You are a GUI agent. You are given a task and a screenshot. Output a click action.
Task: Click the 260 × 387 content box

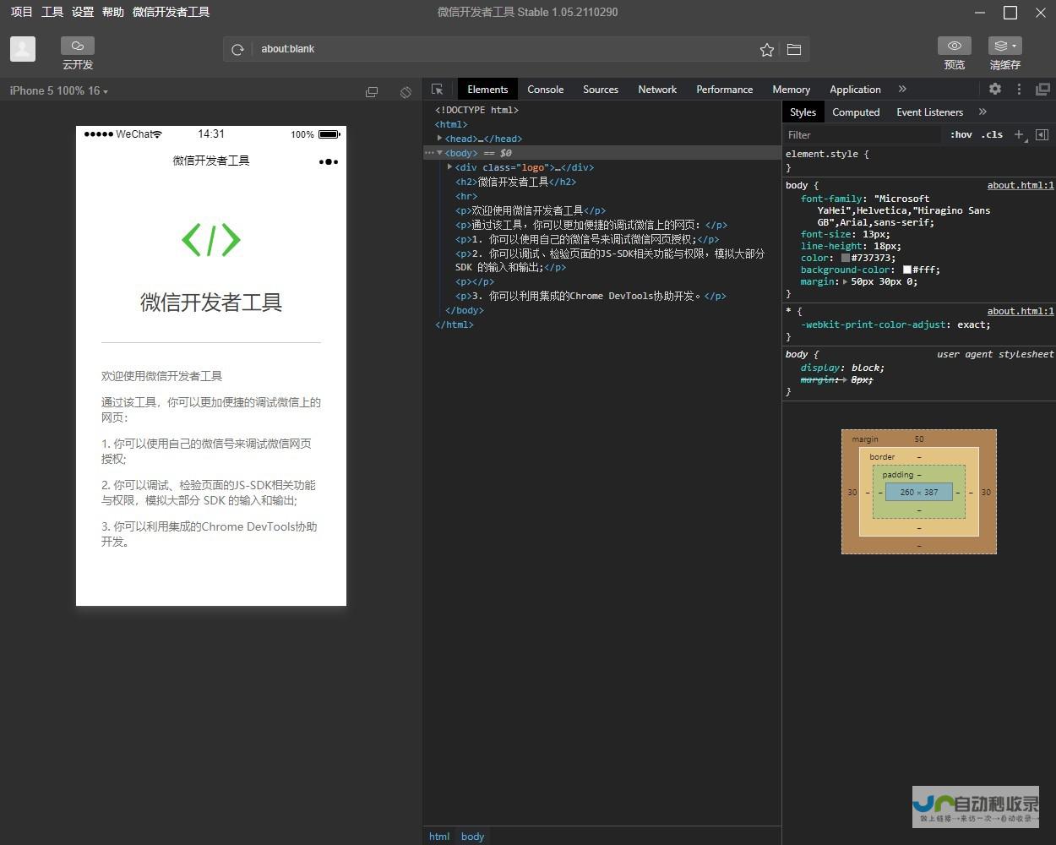[x=918, y=492]
